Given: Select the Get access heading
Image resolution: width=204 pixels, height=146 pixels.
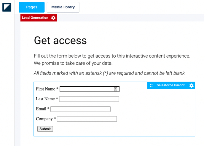Looking at the screenshot, I should coord(60,40).
